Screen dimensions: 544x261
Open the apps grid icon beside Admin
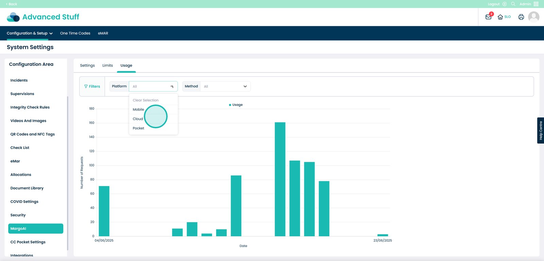536,4
